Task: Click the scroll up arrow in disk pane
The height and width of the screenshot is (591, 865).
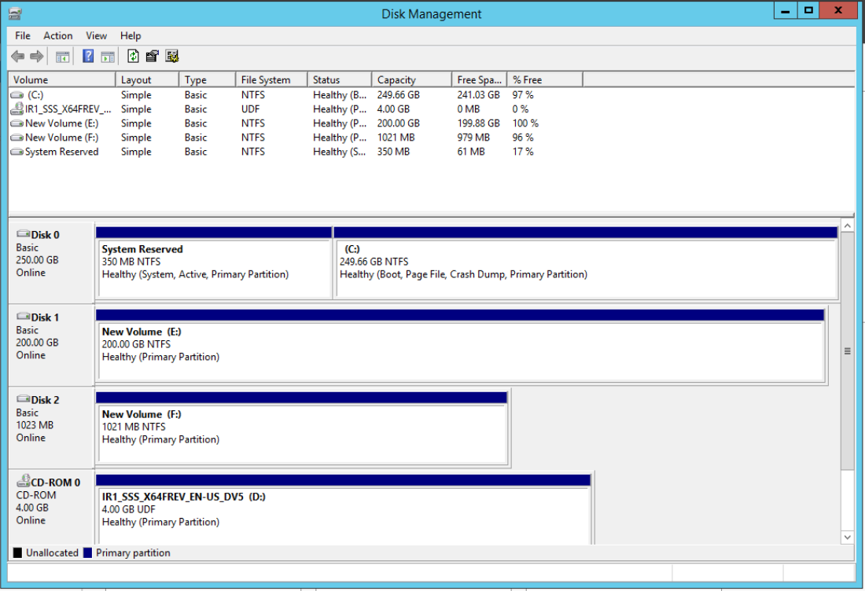Action: 847,226
